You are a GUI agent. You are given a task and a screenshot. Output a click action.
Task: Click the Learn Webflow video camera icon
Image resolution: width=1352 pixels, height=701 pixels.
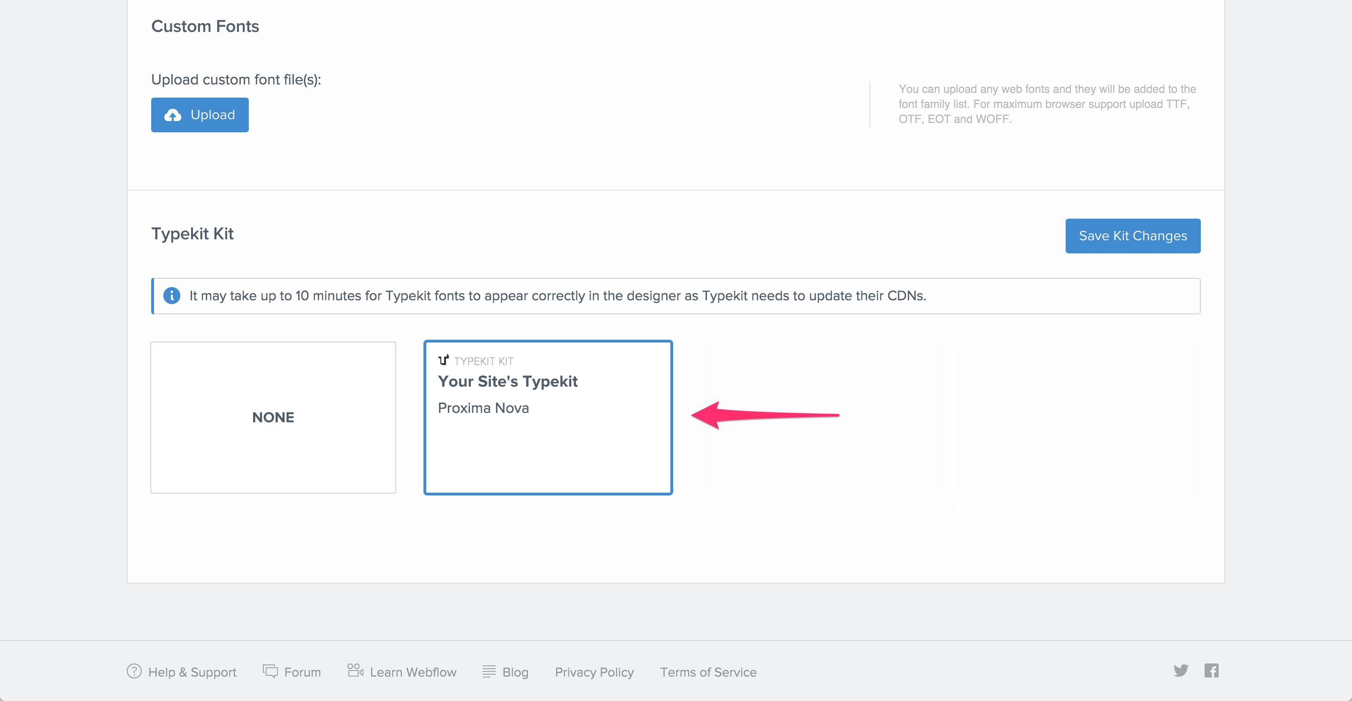pos(355,670)
